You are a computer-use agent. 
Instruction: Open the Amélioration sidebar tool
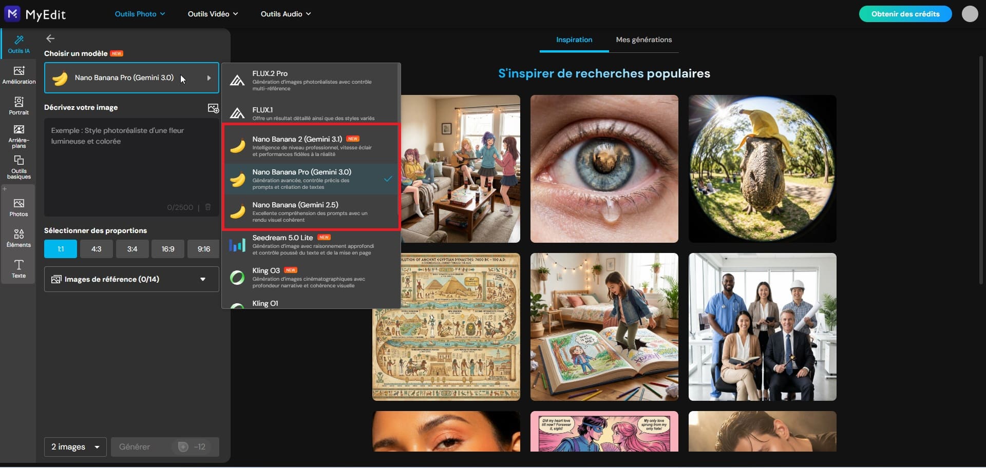(x=19, y=75)
